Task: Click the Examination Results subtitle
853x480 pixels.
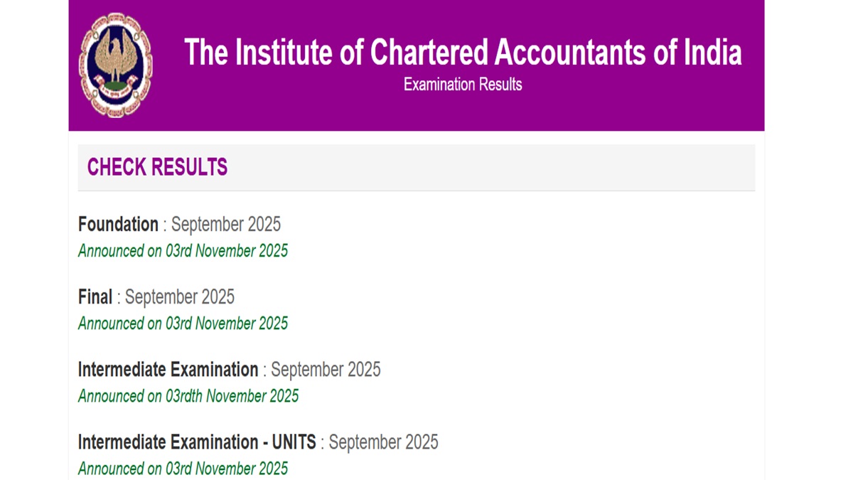Action: pyautogui.click(x=462, y=84)
